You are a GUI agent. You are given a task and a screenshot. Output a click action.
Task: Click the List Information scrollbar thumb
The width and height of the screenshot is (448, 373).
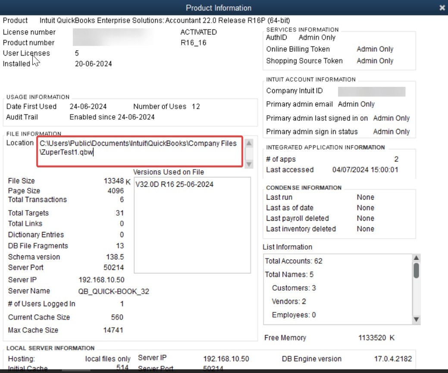tap(416, 270)
